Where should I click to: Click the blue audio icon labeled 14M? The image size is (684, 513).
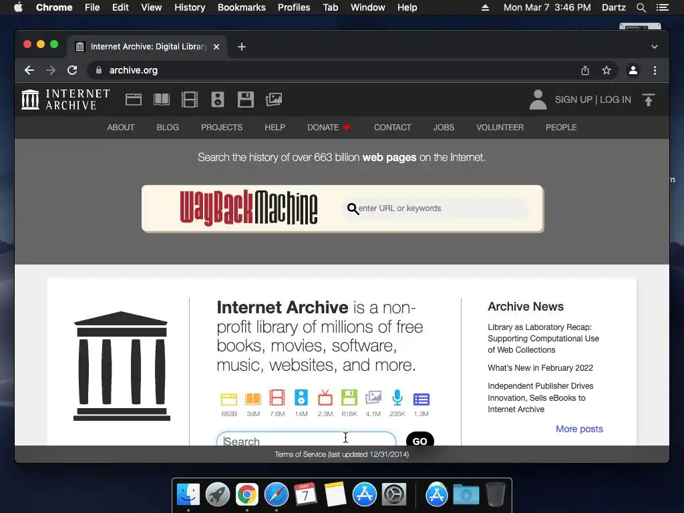tap(301, 397)
